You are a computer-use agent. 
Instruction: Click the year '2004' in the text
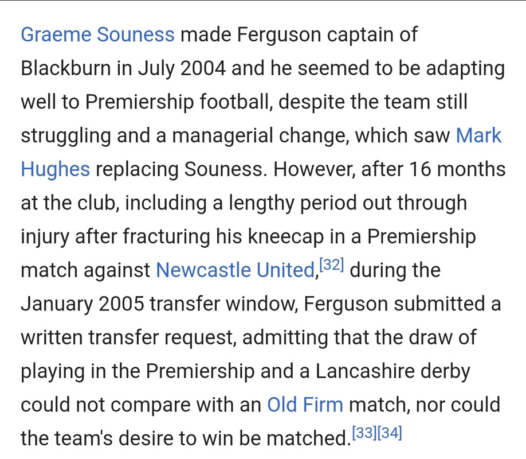point(203,68)
